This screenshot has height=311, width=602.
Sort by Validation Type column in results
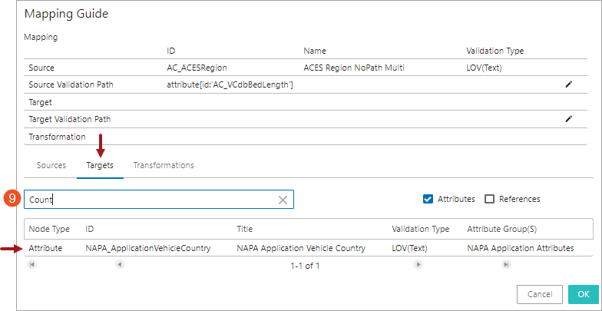[420, 229]
